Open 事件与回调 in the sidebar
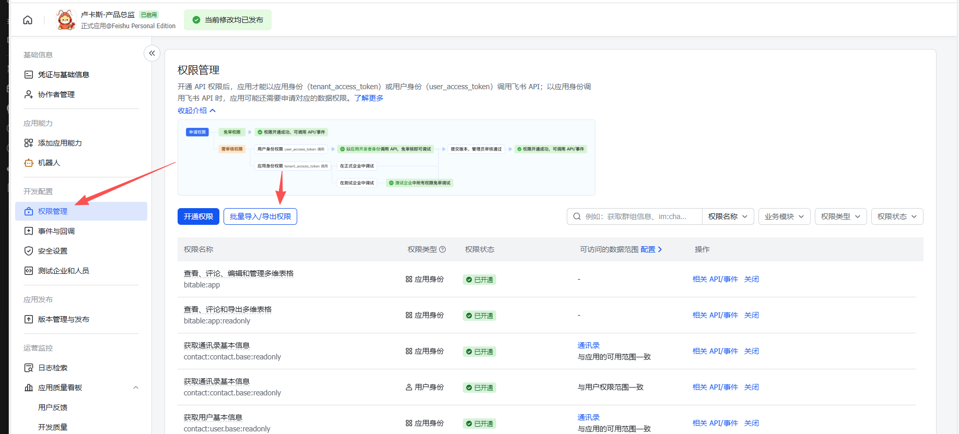Image resolution: width=959 pixels, height=434 pixels. 56,231
